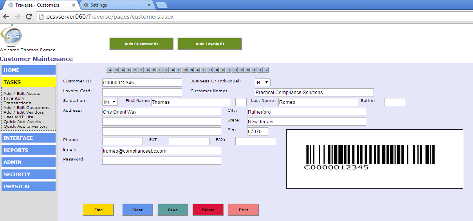
Task: Expand the Business Or Individual dropdown
Action: [263, 82]
